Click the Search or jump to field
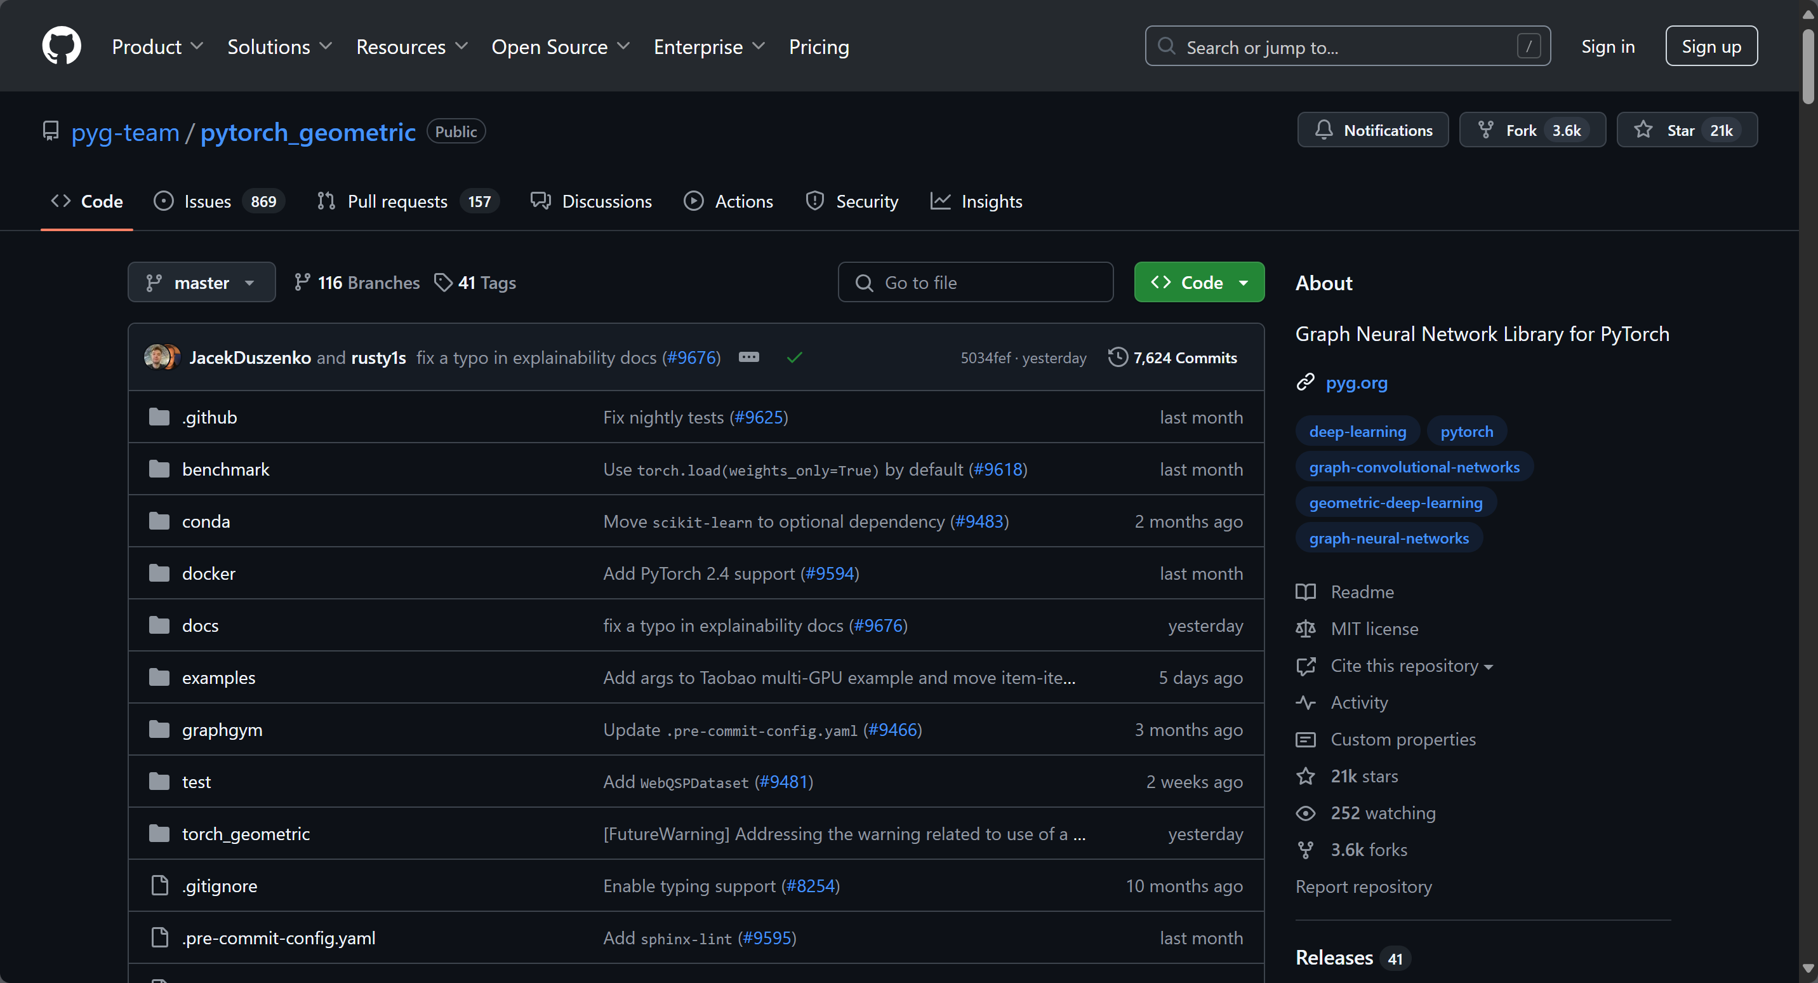 tap(1347, 46)
